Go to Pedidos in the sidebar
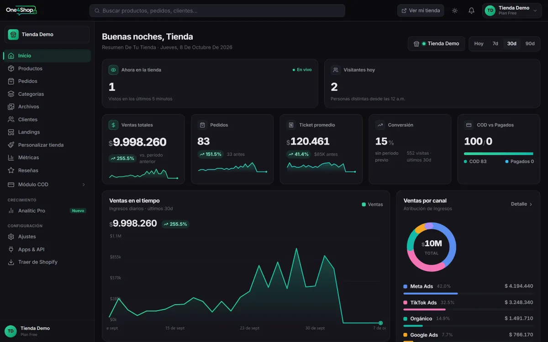Viewport: 548px width, 342px height. [47, 81]
